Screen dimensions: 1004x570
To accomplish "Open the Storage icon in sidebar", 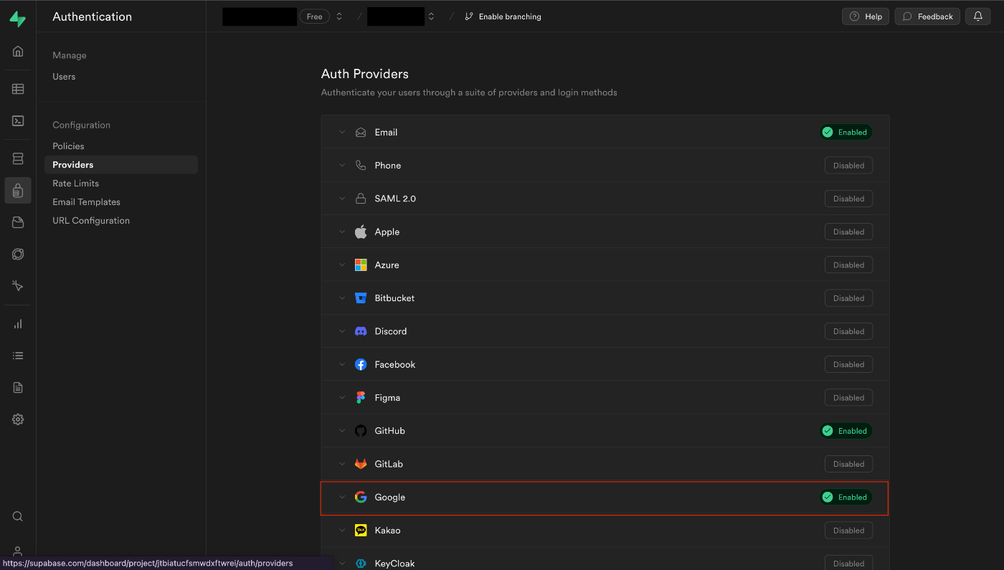I will click(x=18, y=222).
